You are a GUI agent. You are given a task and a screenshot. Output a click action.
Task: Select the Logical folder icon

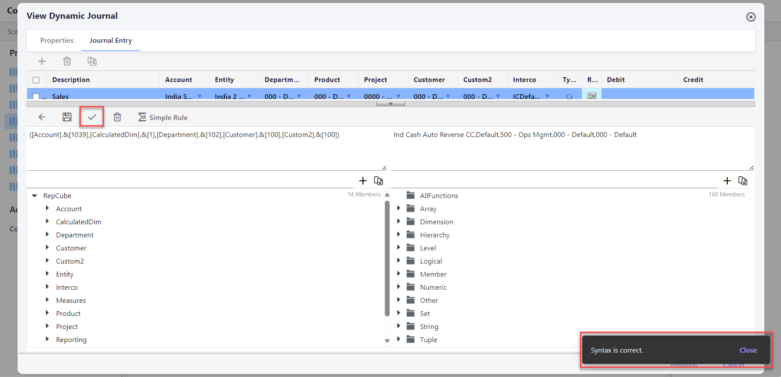pos(411,261)
